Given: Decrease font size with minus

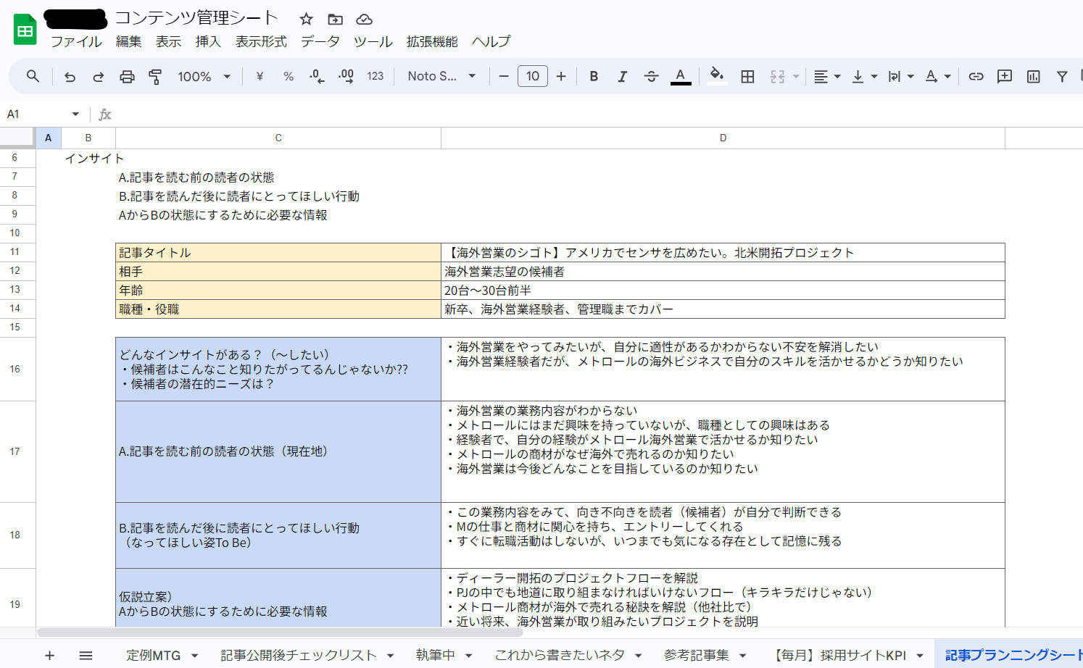Looking at the screenshot, I should (x=504, y=76).
